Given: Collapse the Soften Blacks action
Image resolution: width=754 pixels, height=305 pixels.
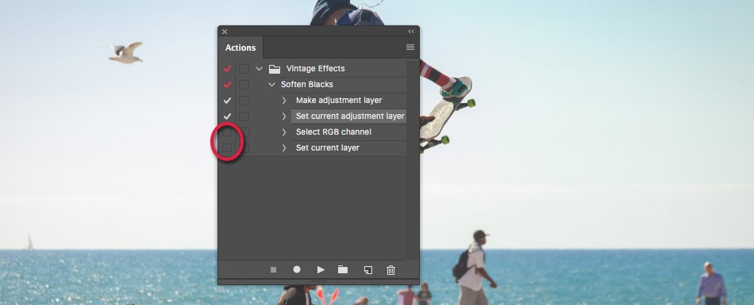Looking at the screenshot, I should 271,85.
